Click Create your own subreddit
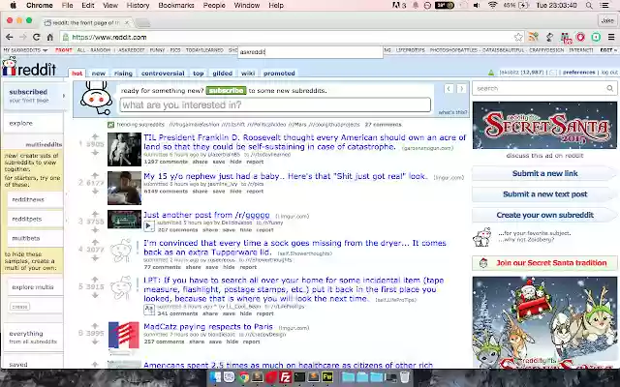Image resolution: width=620 pixels, height=387 pixels. [544, 215]
